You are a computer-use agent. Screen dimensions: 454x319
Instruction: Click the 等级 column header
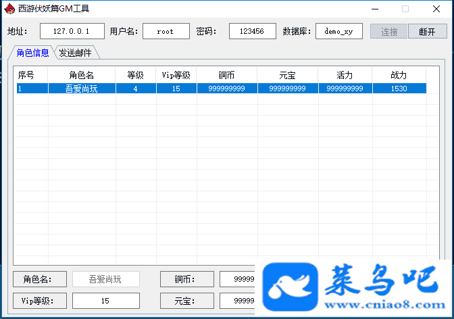click(135, 74)
